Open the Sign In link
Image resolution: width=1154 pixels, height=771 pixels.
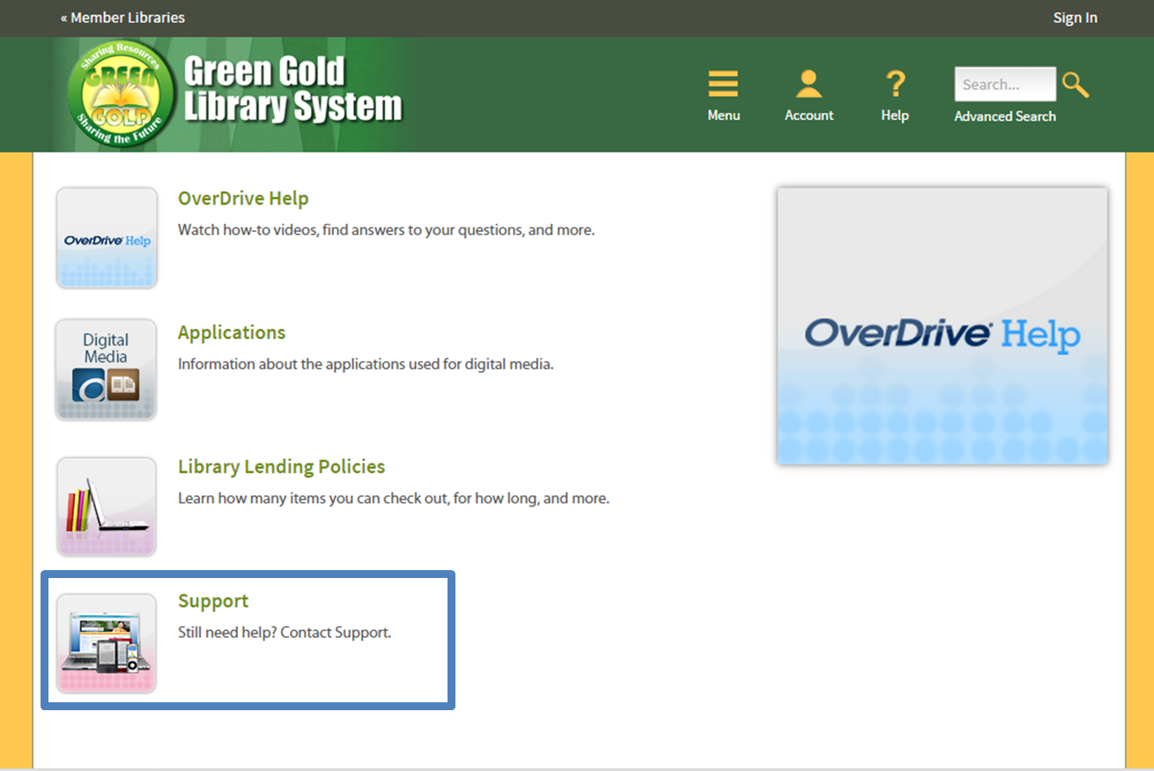[1075, 17]
